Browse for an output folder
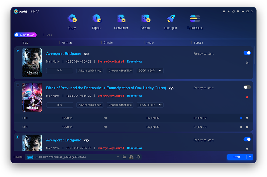 coord(124,157)
